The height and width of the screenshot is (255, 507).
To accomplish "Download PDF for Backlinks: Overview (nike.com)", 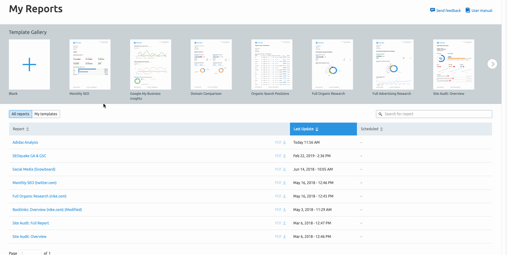I will tap(280, 210).
